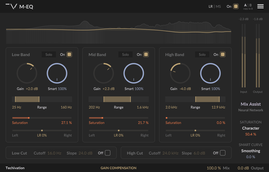Click the Mid Band Smart knob

[134, 73]
